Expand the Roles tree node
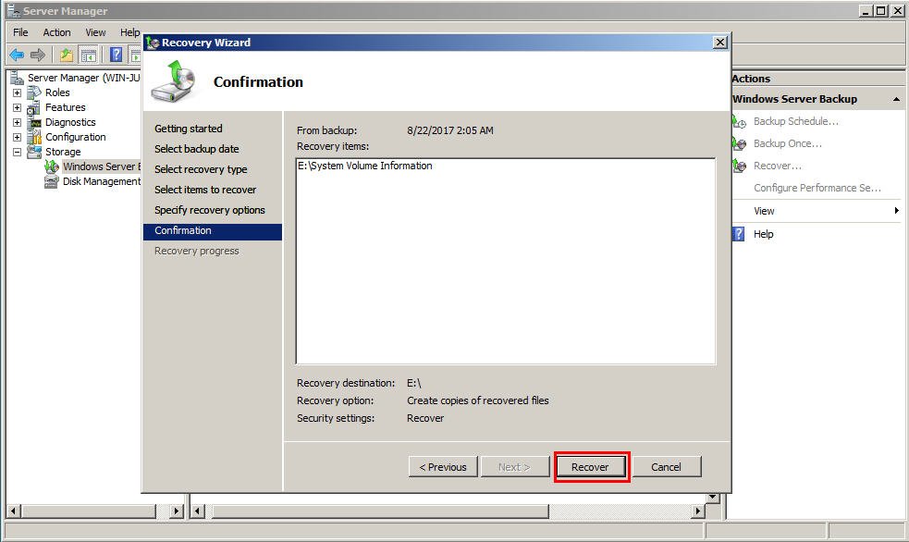 17,92
